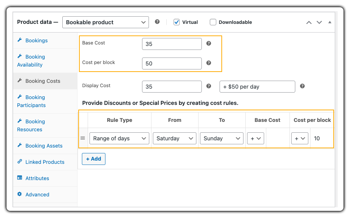Click the help icon next to product type

point(157,22)
